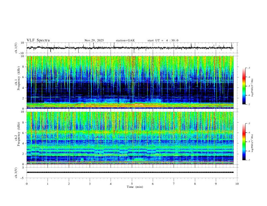
Task: Click the "4" kHz tick on ch.1 frequency axis
Action: tap(23, 88)
